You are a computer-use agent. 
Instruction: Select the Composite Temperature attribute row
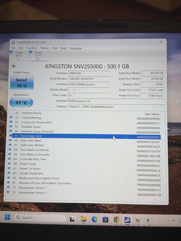coord(86,123)
